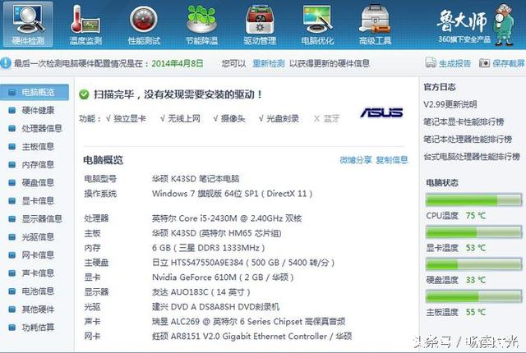The width and height of the screenshot is (526, 353).
Task: Select 电脑概览 in the sidebar
Action: (x=38, y=92)
